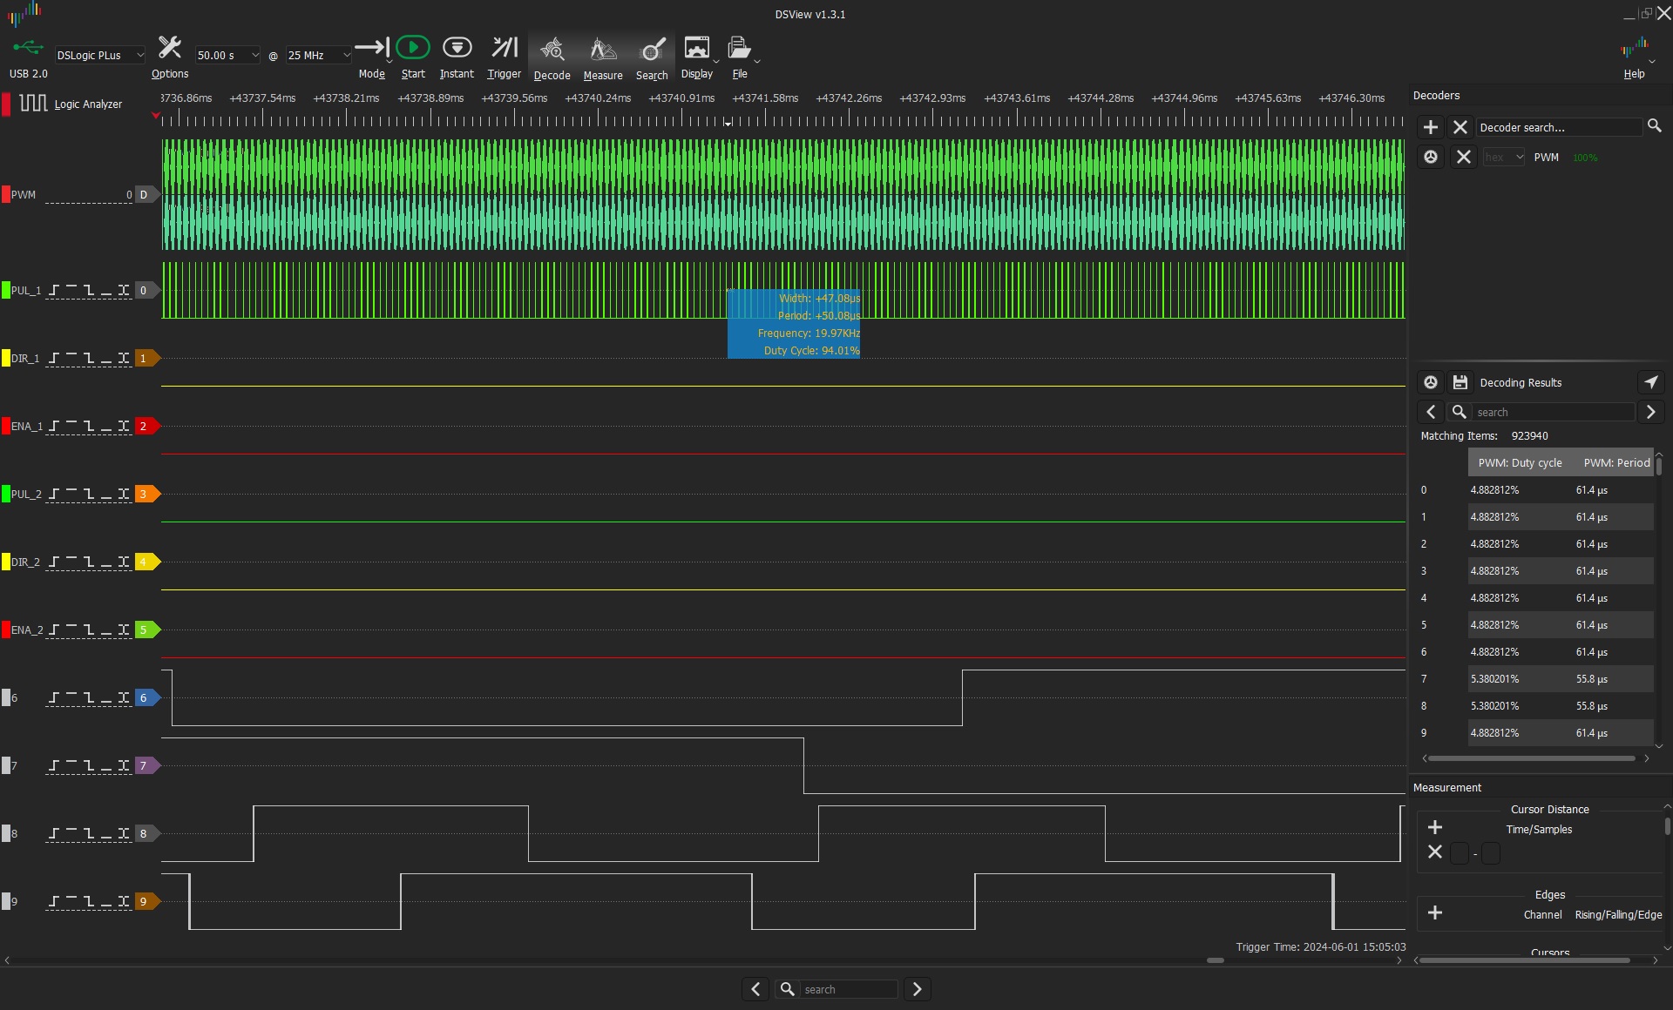Click the Decoding Results search field
The width and height of the screenshot is (1673, 1010).
pyautogui.click(x=1554, y=413)
